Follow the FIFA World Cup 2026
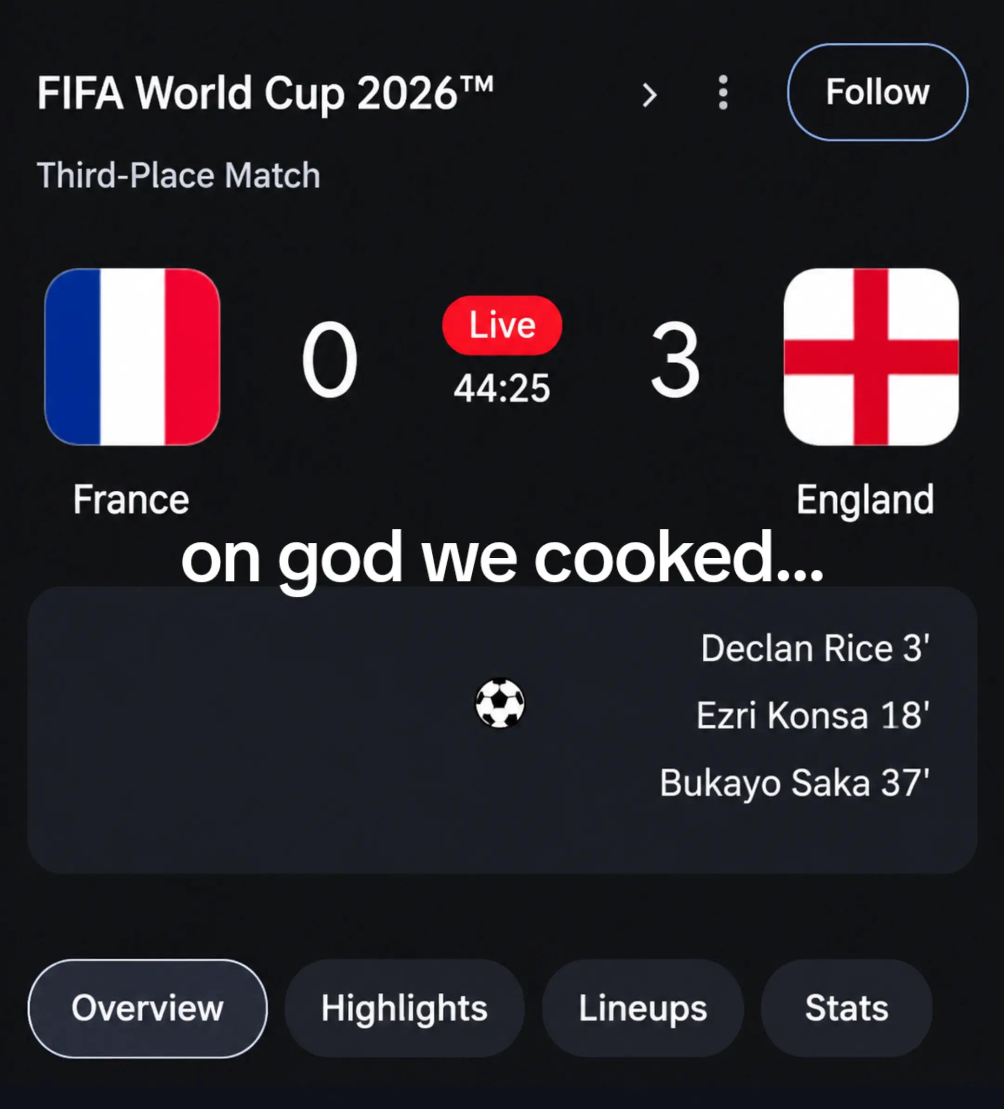Image resolution: width=1004 pixels, height=1109 pixels. [x=878, y=92]
